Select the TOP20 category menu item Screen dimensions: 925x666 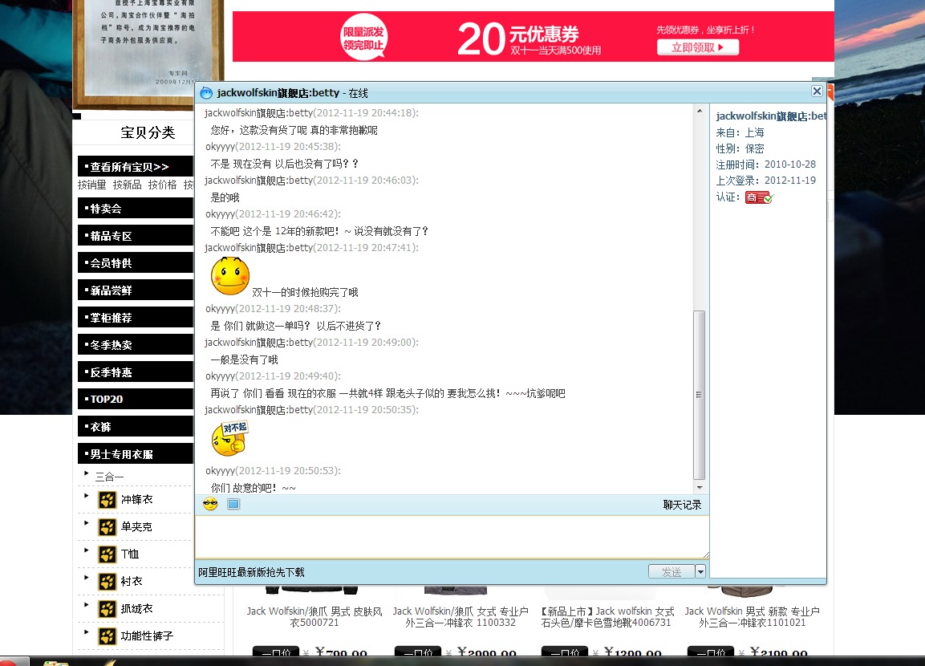pyautogui.click(x=135, y=399)
